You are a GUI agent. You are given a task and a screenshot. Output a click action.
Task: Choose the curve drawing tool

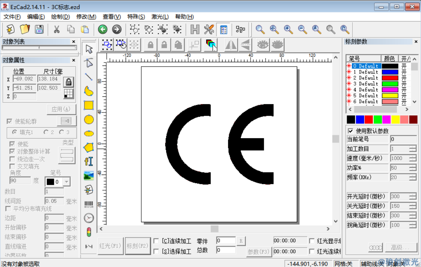tap(89, 91)
